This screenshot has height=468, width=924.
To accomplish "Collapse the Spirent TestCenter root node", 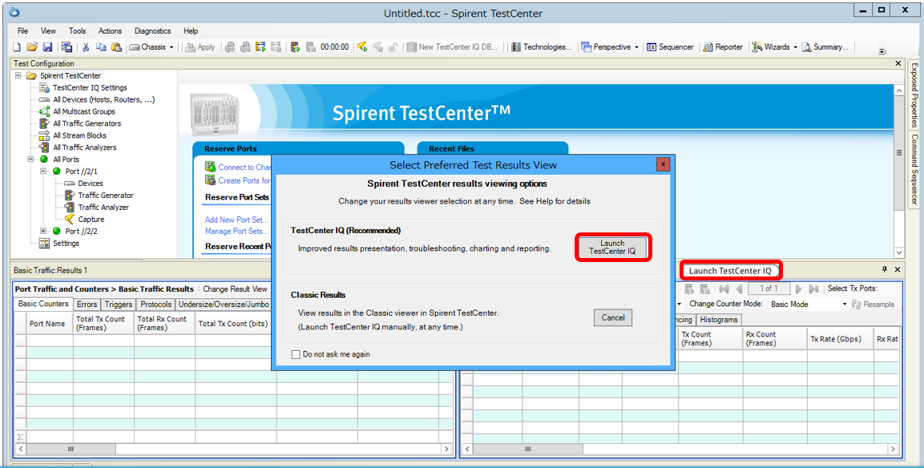I will pyautogui.click(x=18, y=75).
